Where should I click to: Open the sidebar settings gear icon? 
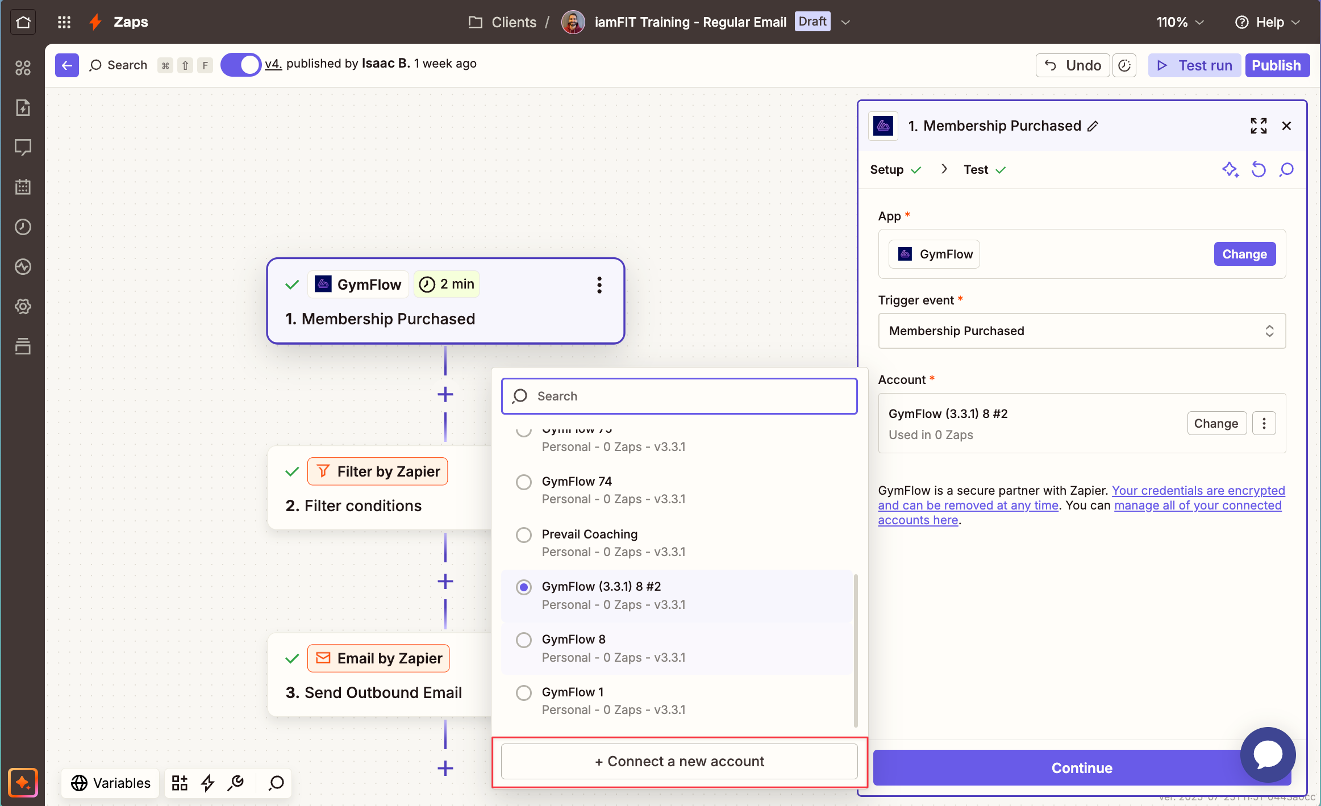click(23, 307)
